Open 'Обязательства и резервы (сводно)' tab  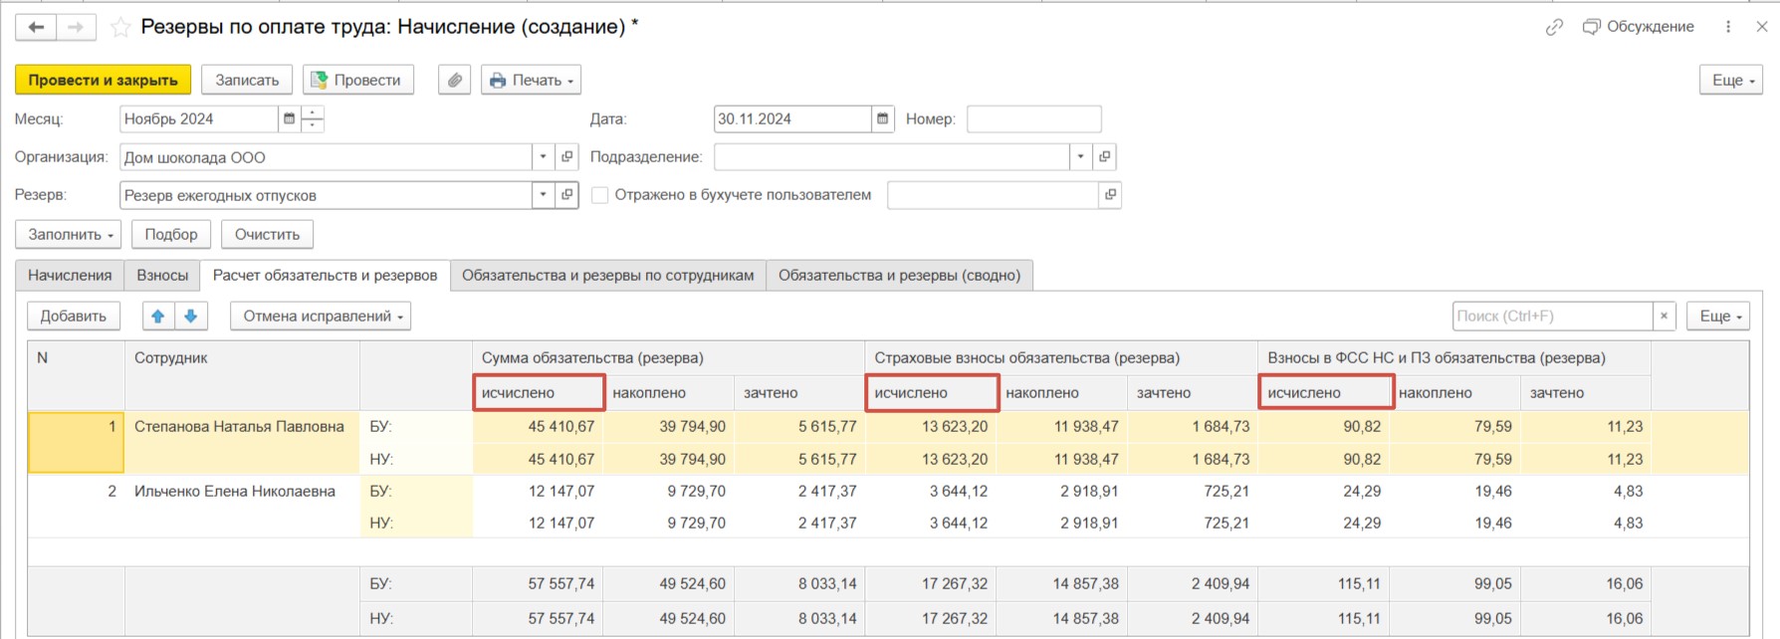tap(899, 275)
